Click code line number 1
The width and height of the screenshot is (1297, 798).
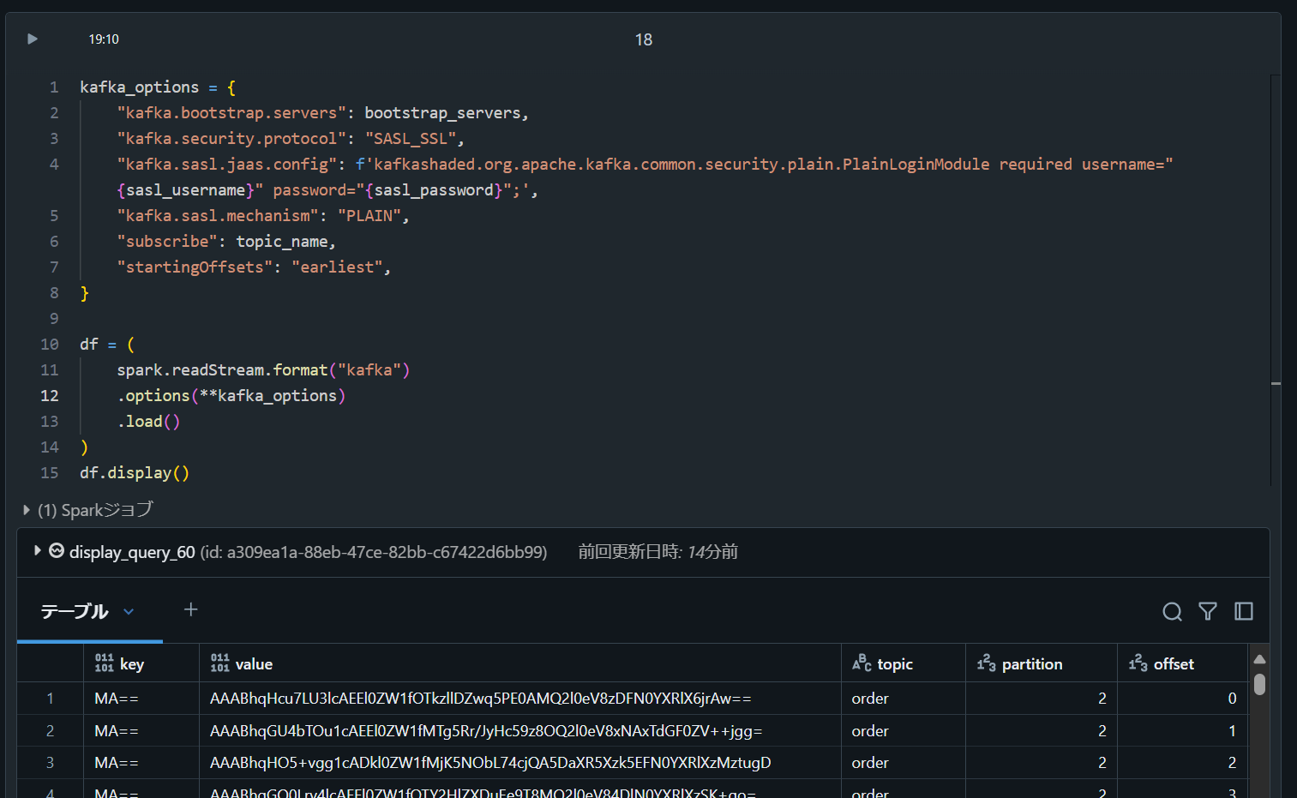click(54, 87)
